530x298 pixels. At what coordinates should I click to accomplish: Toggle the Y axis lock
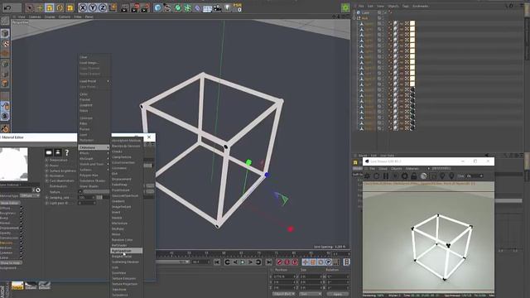point(93,7)
